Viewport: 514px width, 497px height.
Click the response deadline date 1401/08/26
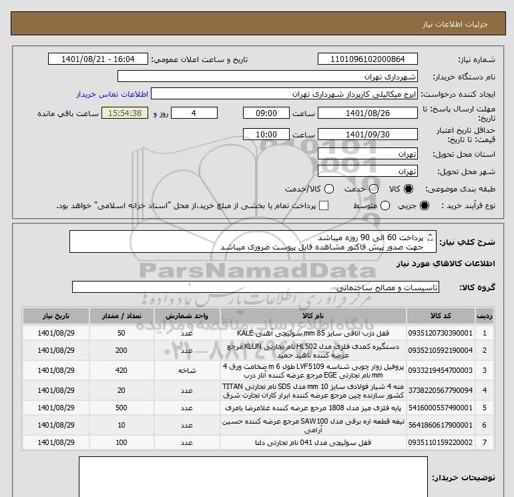[x=367, y=113]
